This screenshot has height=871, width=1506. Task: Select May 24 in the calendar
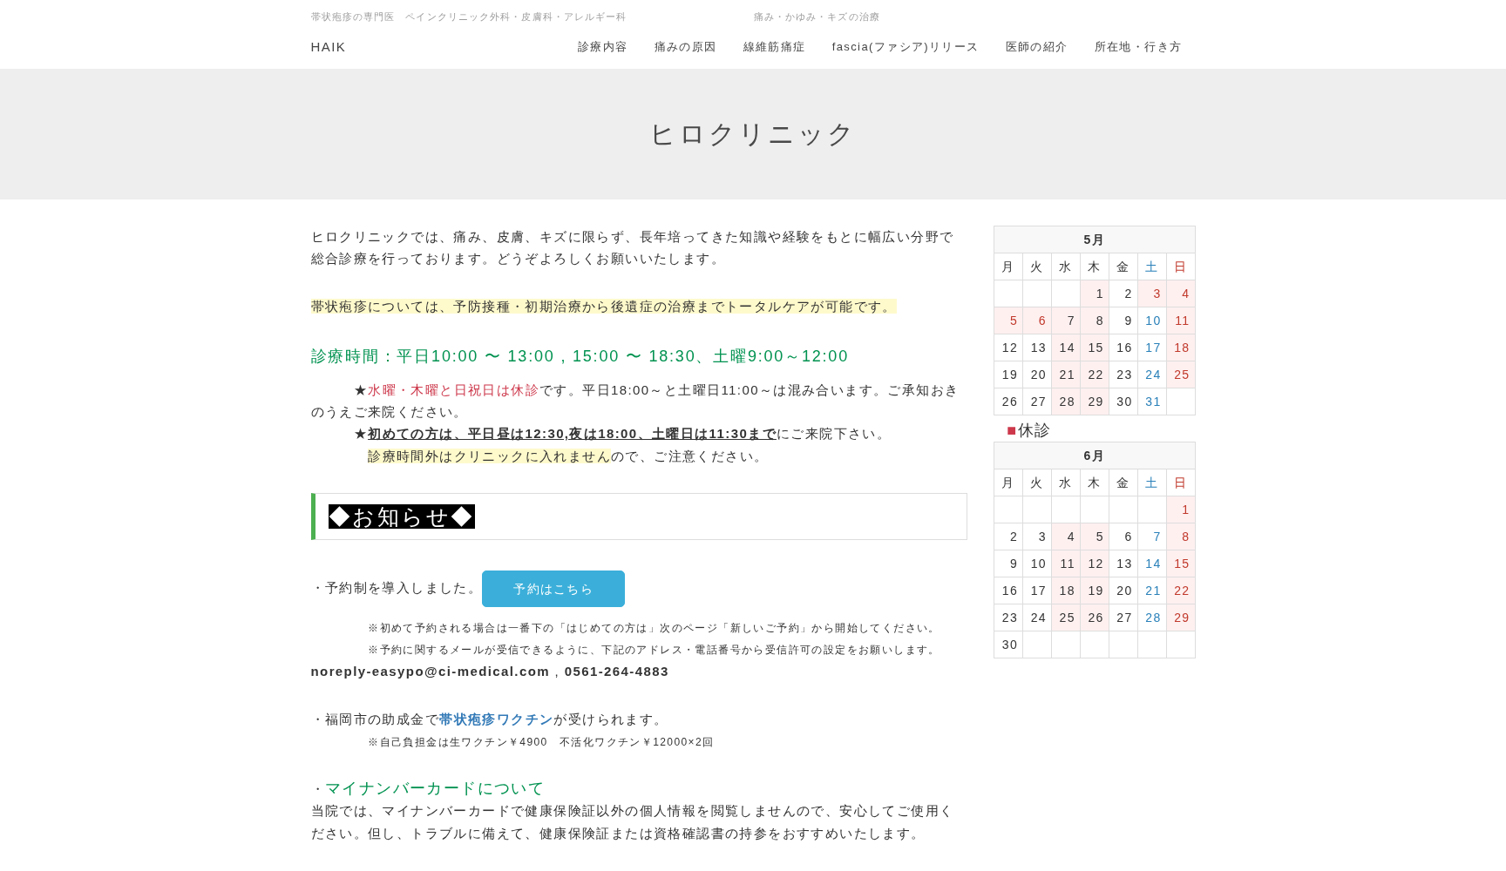[x=1152, y=375]
